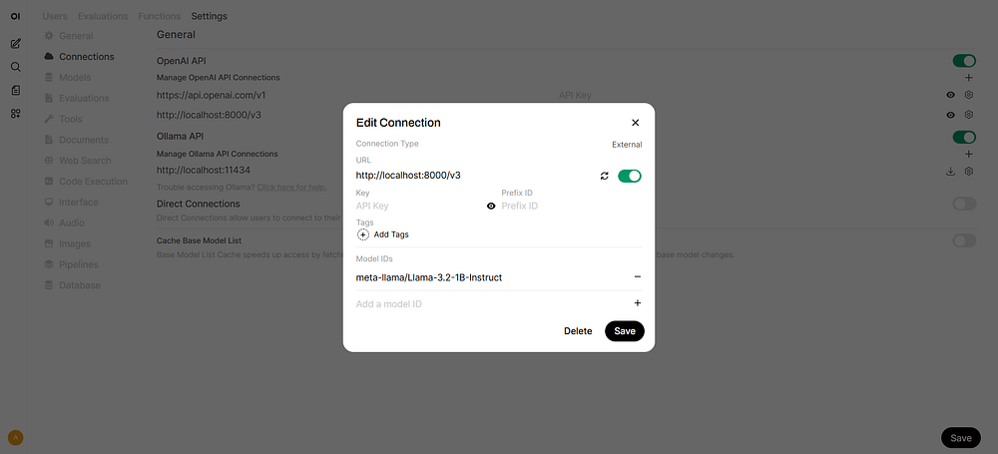Select Documents in settings sidebar
998x454 pixels.
point(77,140)
